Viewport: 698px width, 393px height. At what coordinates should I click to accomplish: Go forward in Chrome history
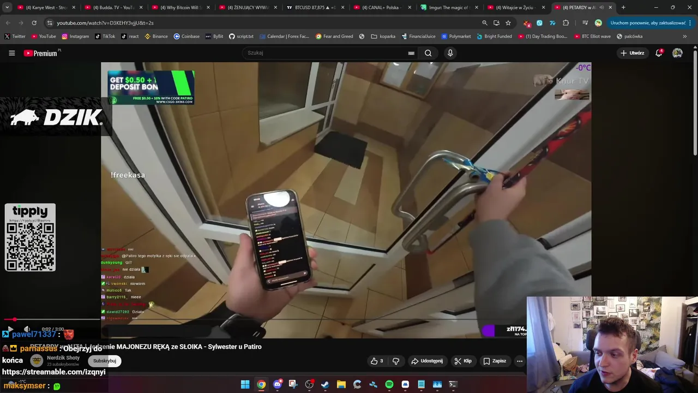(x=21, y=23)
